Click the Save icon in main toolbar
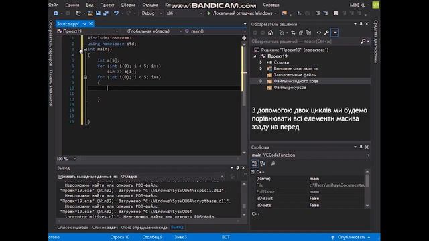The height and width of the screenshot is (241, 429). 98,13
